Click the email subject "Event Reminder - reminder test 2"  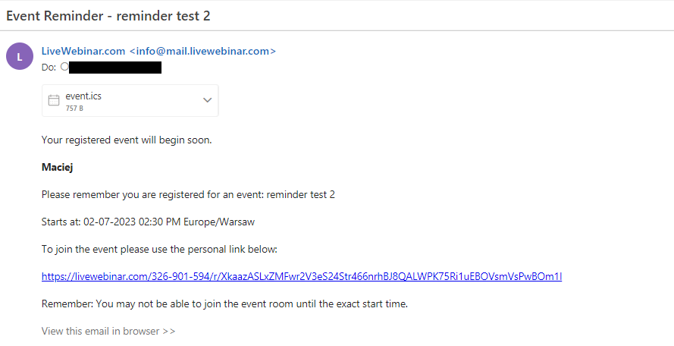point(108,15)
